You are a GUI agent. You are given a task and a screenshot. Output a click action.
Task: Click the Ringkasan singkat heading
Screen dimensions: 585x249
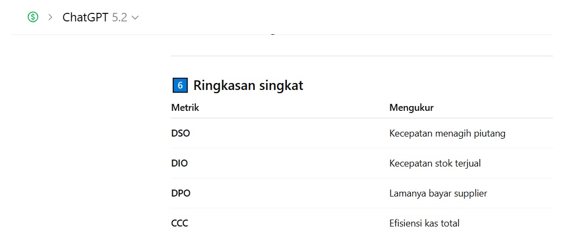point(248,85)
